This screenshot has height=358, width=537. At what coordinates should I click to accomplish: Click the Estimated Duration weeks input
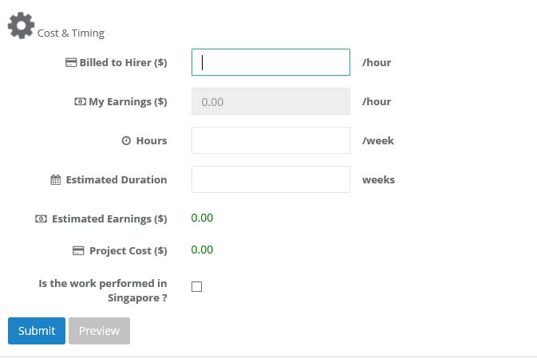[270, 179]
